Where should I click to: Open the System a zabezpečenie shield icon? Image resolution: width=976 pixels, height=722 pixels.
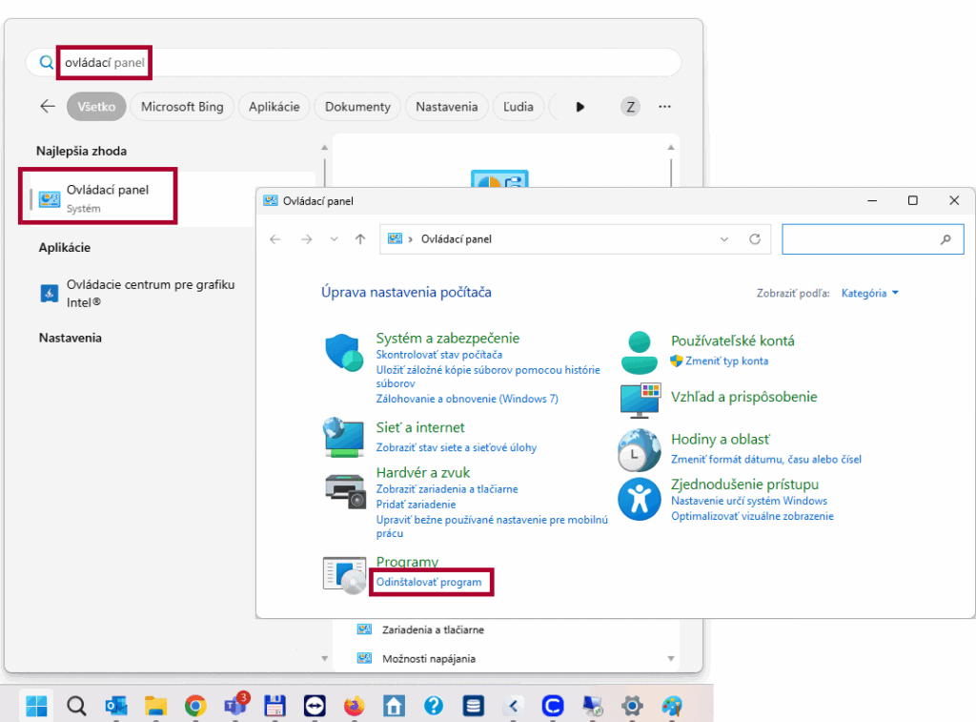point(343,353)
